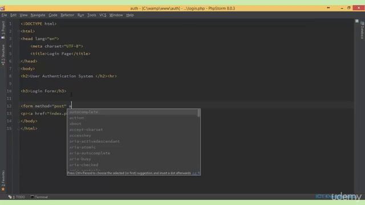The image size is (365, 205).
Task: Click the opening html tag on line 2
Action: click(28, 31)
